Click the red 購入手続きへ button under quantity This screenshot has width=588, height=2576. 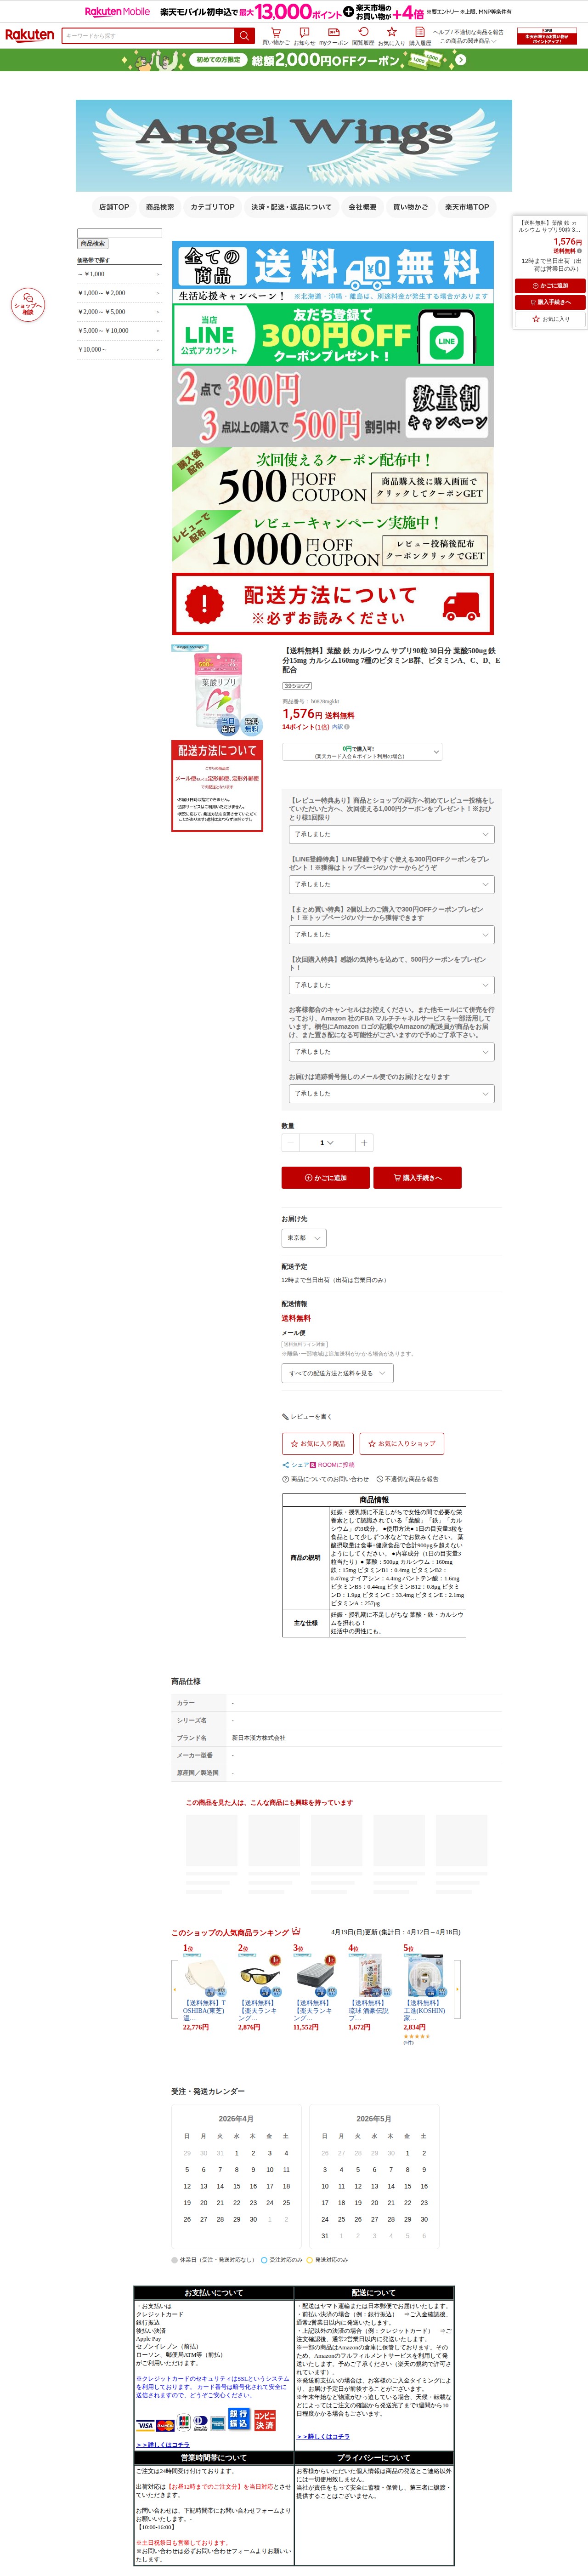click(418, 1178)
